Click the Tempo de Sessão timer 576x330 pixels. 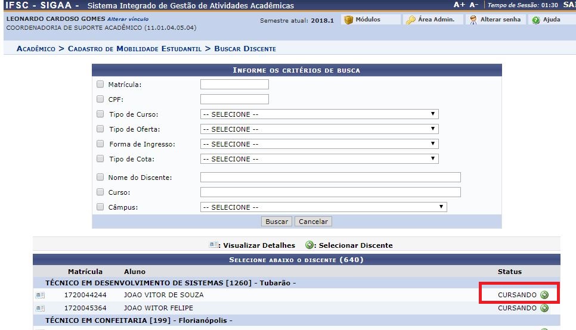tap(523, 5)
